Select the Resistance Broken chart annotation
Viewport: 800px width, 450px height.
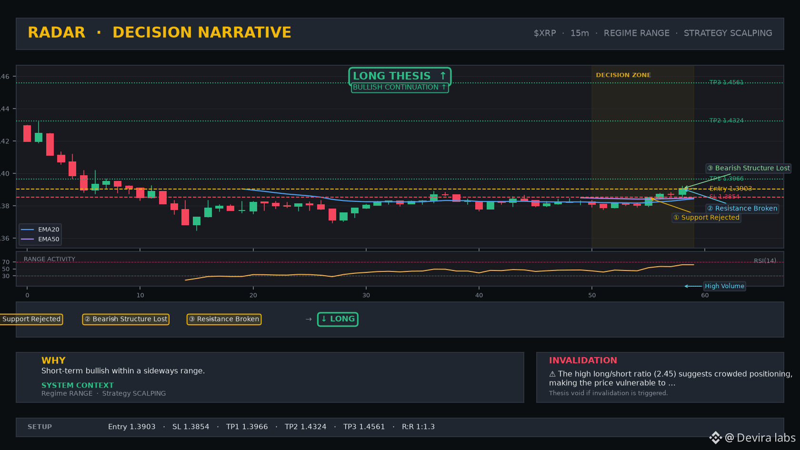742,209
